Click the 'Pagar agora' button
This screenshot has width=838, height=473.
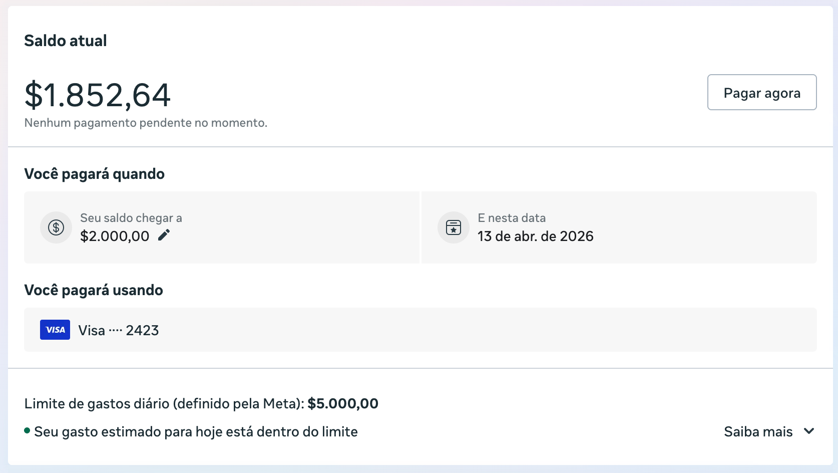(761, 92)
